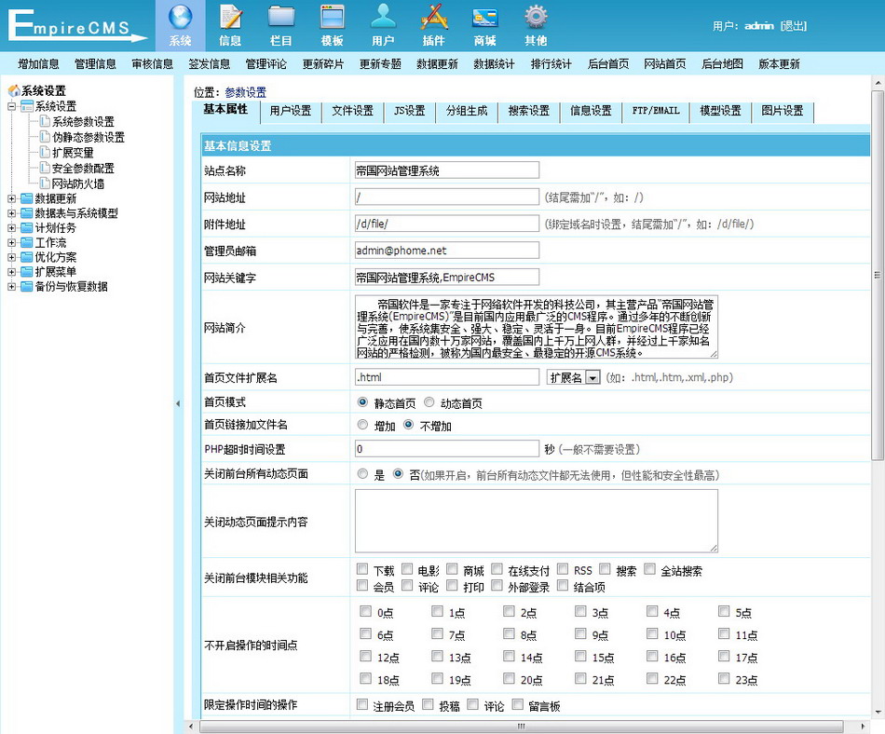The width and height of the screenshot is (885, 734).
Task: Collapse the left sidebar with arrow handle
Action: click(178, 403)
